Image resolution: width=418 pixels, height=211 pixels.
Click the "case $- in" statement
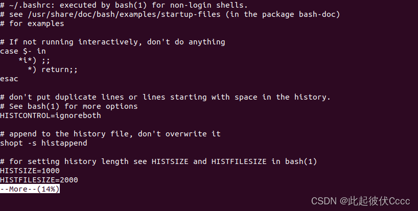23,51
